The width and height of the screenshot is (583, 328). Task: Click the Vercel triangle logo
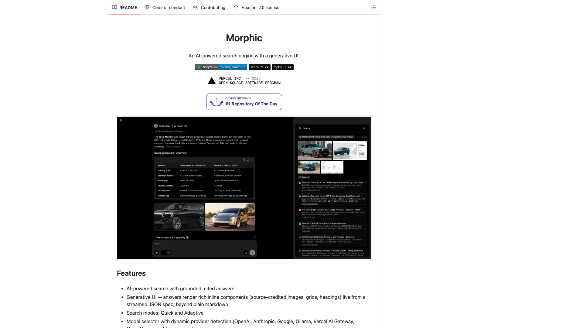click(x=212, y=81)
